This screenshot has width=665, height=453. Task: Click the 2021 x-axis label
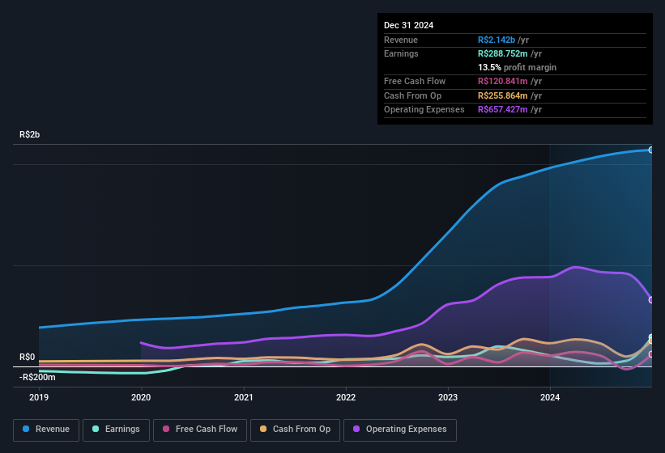244,397
